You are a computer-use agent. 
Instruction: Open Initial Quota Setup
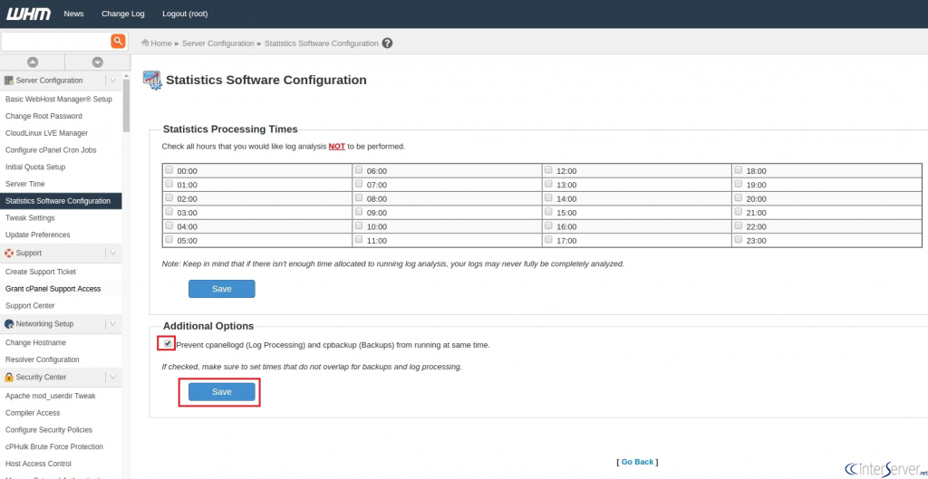[x=35, y=168]
